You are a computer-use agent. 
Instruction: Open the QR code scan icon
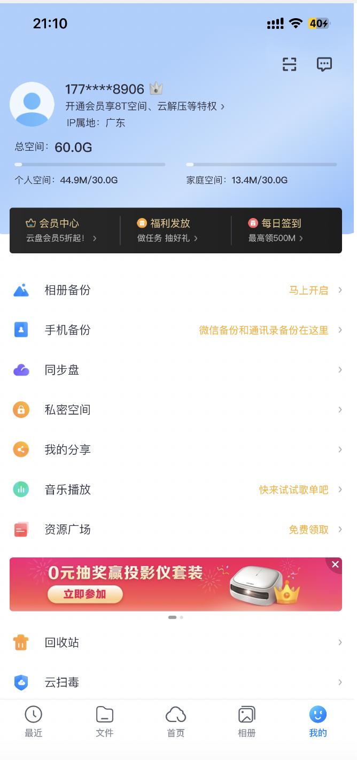point(289,64)
